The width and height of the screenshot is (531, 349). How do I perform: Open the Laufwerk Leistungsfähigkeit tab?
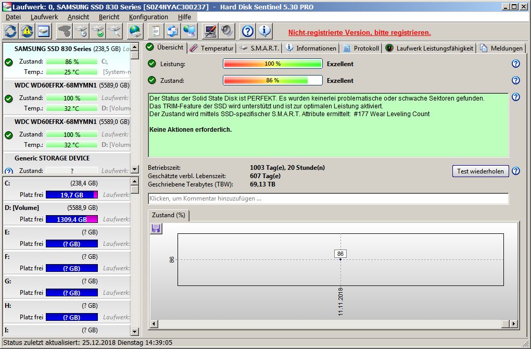[x=429, y=48]
